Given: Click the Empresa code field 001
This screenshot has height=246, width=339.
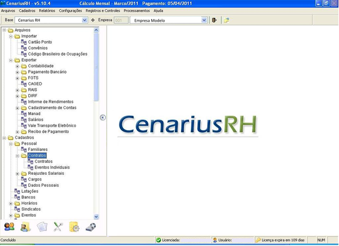Looking at the screenshot, I should pos(121,20).
